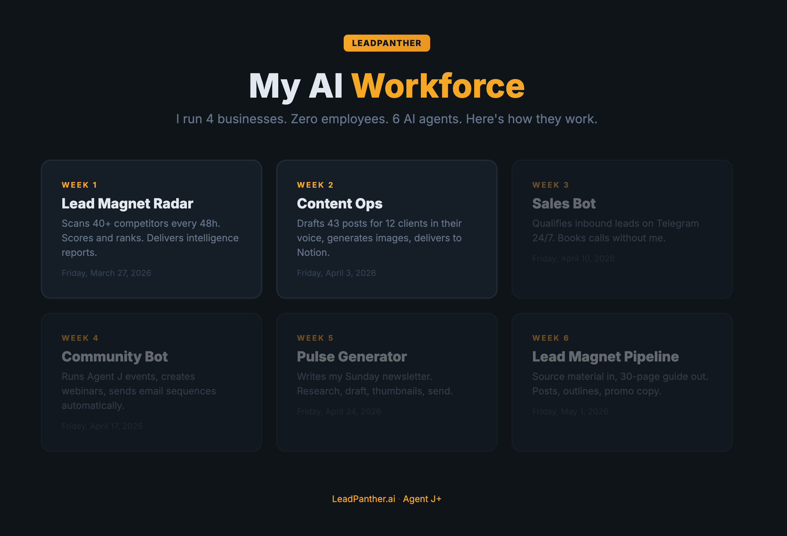Image resolution: width=787 pixels, height=536 pixels.
Task: Click the WEEK 4 label
Action: [80, 338]
